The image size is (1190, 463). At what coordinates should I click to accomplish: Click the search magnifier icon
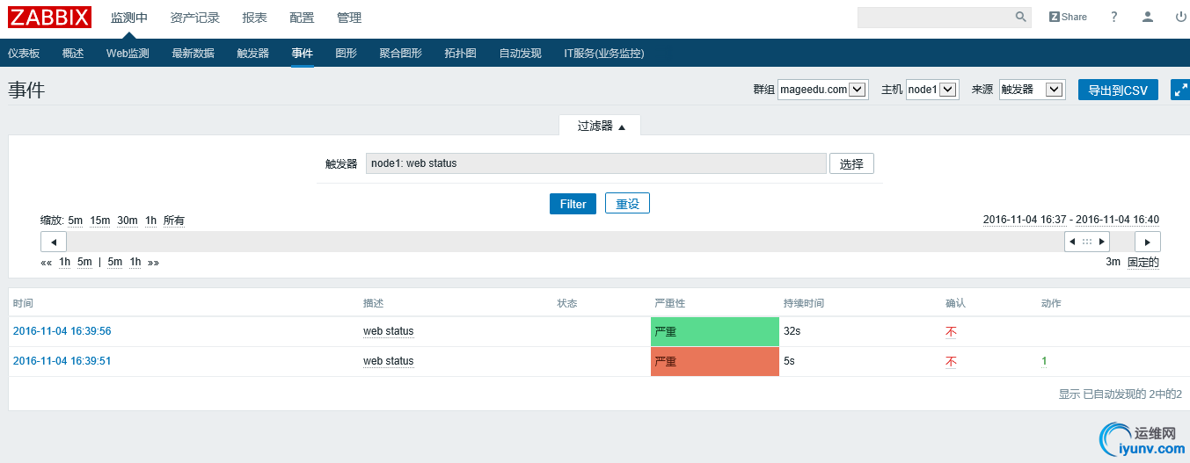click(x=1020, y=17)
